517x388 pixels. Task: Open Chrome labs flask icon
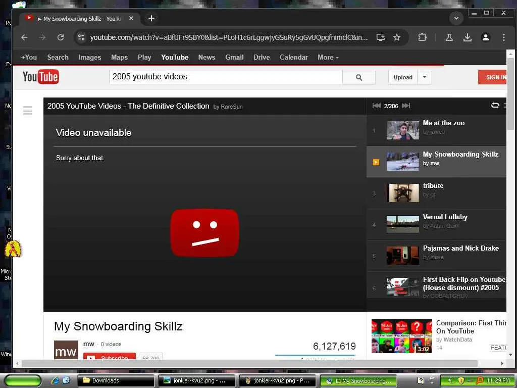(x=449, y=37)
